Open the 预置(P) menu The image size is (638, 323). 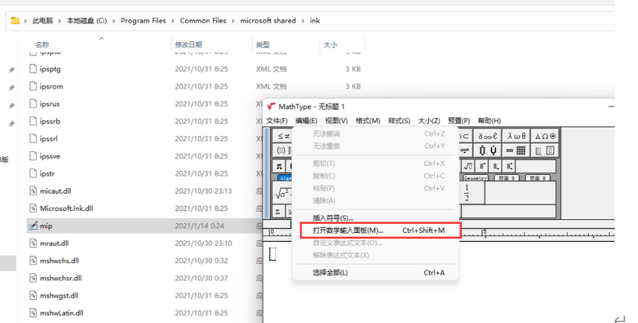pyautogui.click(x=459, y=121)
